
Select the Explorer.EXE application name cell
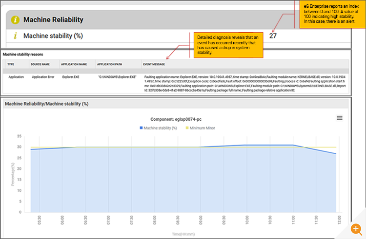pos(71,77)
